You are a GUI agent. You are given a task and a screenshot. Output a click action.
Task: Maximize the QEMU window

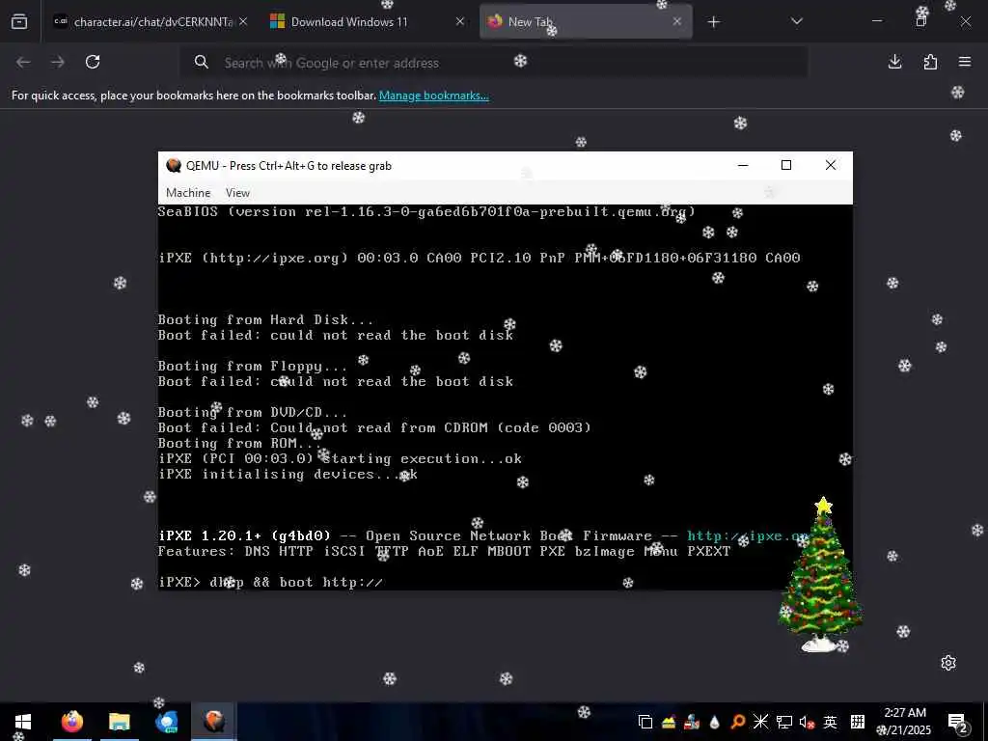pos(785,165)
